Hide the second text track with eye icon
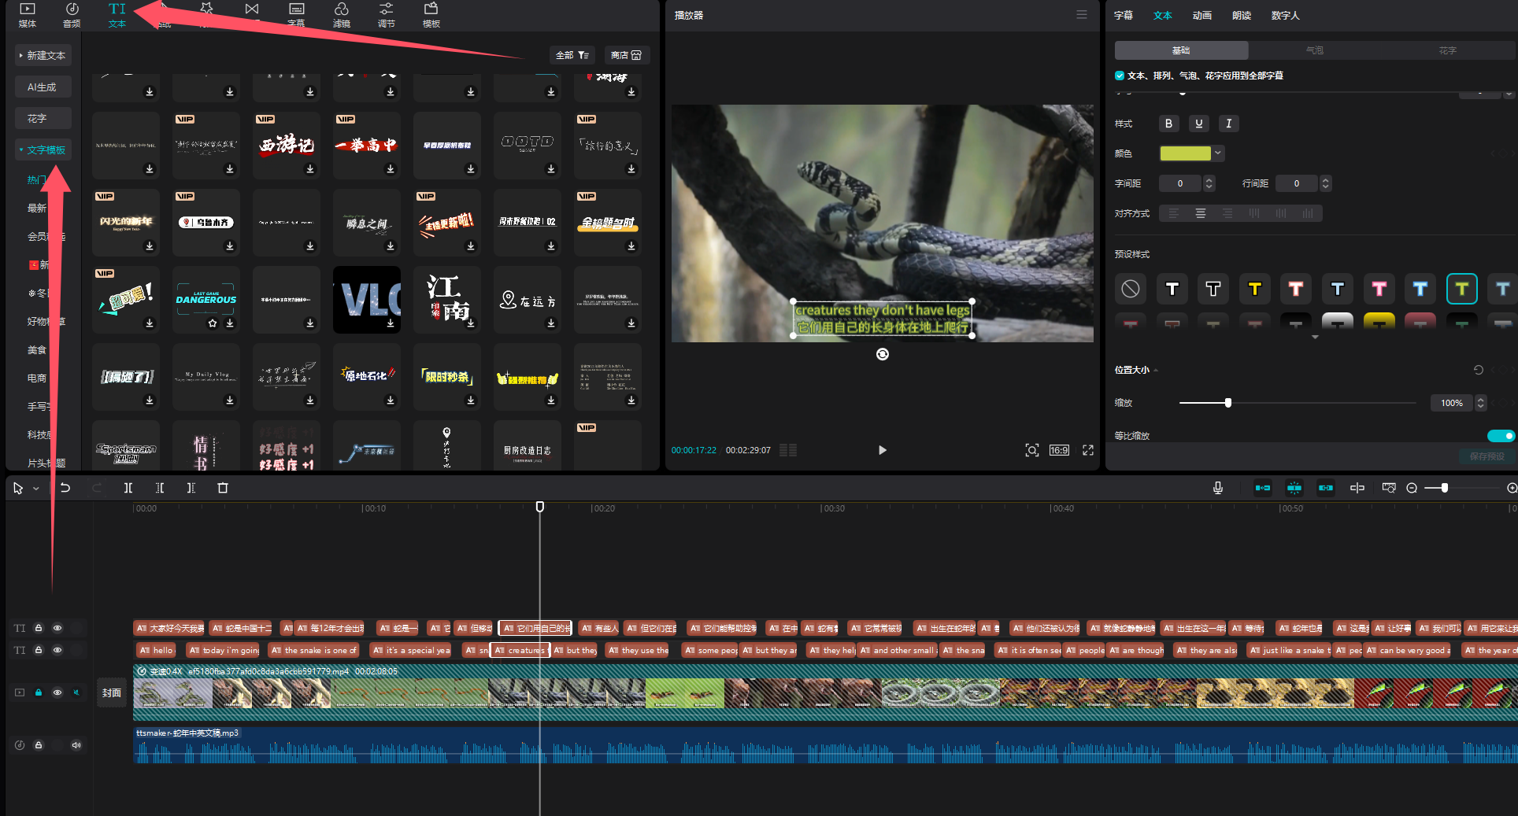This screenshot has width=1518, height=816. tap(57, 650)
